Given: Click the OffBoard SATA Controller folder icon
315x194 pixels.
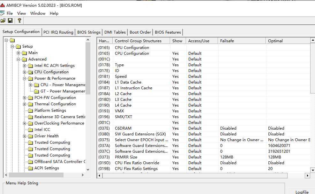Looking at the screenshot, I should [31, 162].
